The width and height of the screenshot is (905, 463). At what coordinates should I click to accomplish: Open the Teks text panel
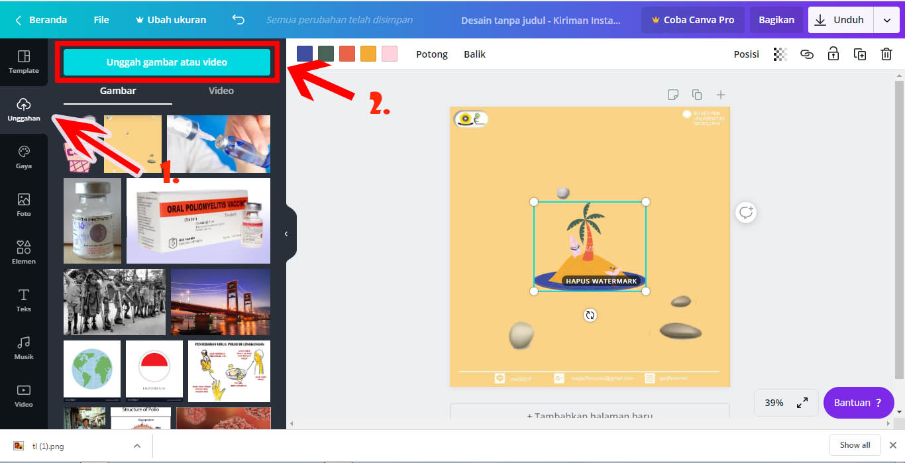pos(24,301)
